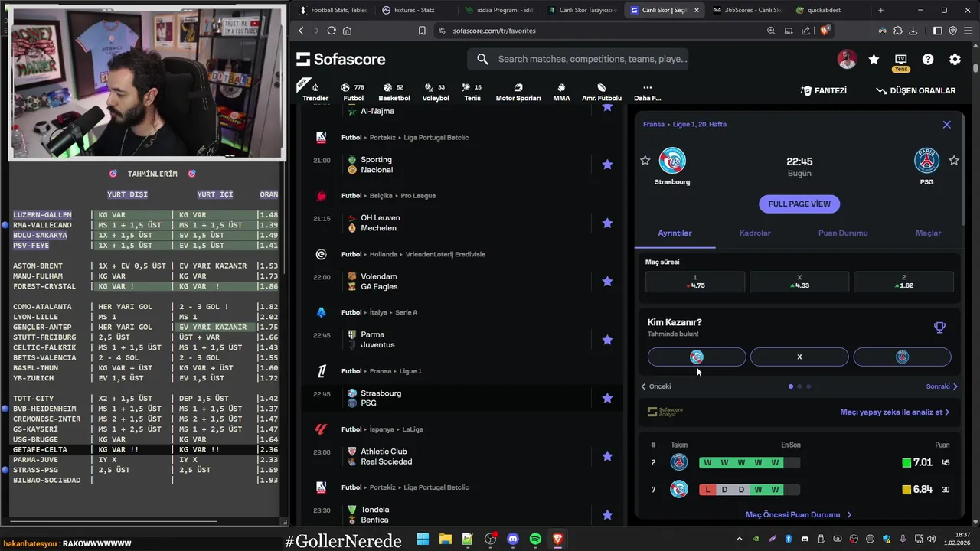
Task: Open the browser extensions puzzle icon
Action: pos(897,31)
